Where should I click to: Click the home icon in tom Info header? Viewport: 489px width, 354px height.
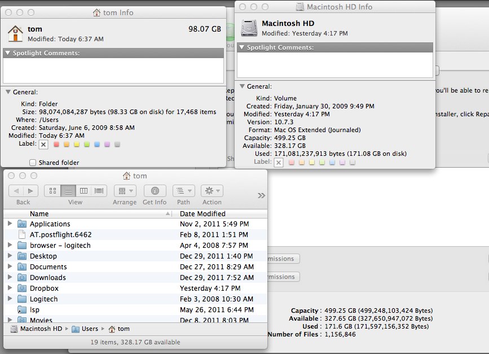click(x=15, y=33)
